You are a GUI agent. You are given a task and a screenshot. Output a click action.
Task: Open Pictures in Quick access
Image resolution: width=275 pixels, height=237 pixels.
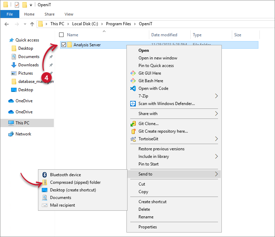pyautogui.click(x=26, y=73)
